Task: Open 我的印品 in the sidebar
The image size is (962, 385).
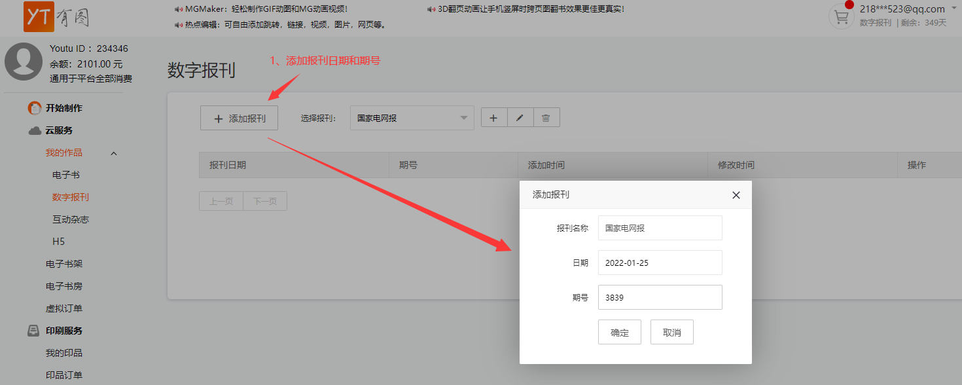Action: (x=64, y=353)
